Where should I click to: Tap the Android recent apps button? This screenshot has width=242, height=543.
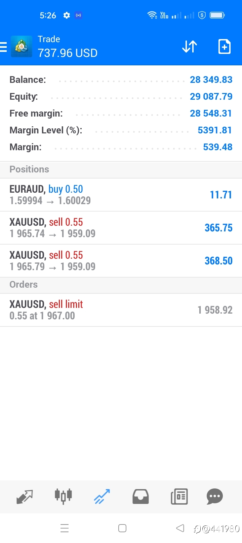click(x=65, y=528)
